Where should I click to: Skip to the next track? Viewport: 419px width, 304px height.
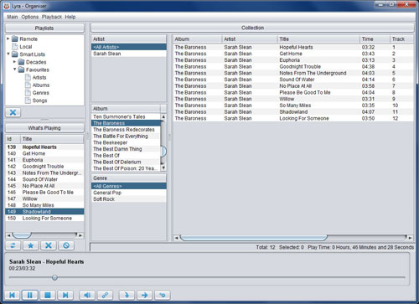tap(65, 295)
